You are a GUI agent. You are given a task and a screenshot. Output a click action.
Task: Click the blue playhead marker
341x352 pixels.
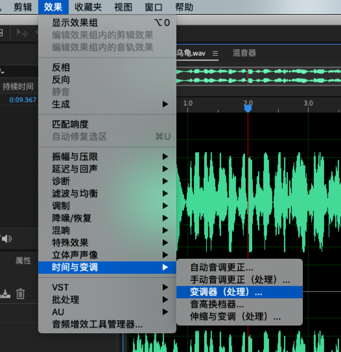click(x=248, y=108)
